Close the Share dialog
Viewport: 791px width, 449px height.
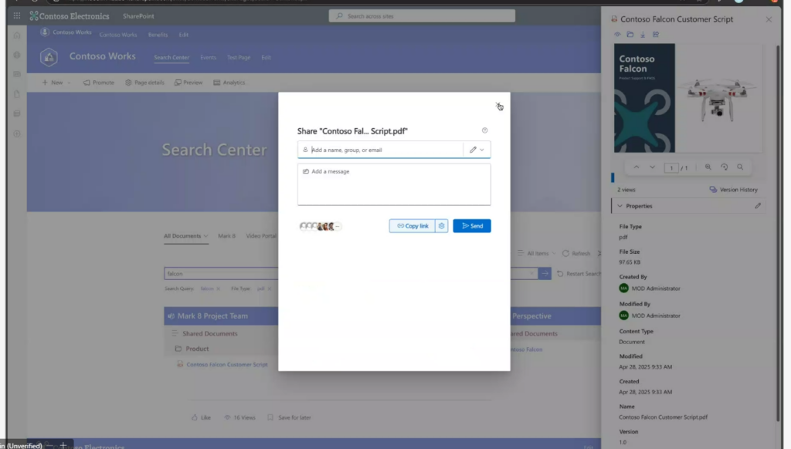pyautogui.click(x=498, y=106)
